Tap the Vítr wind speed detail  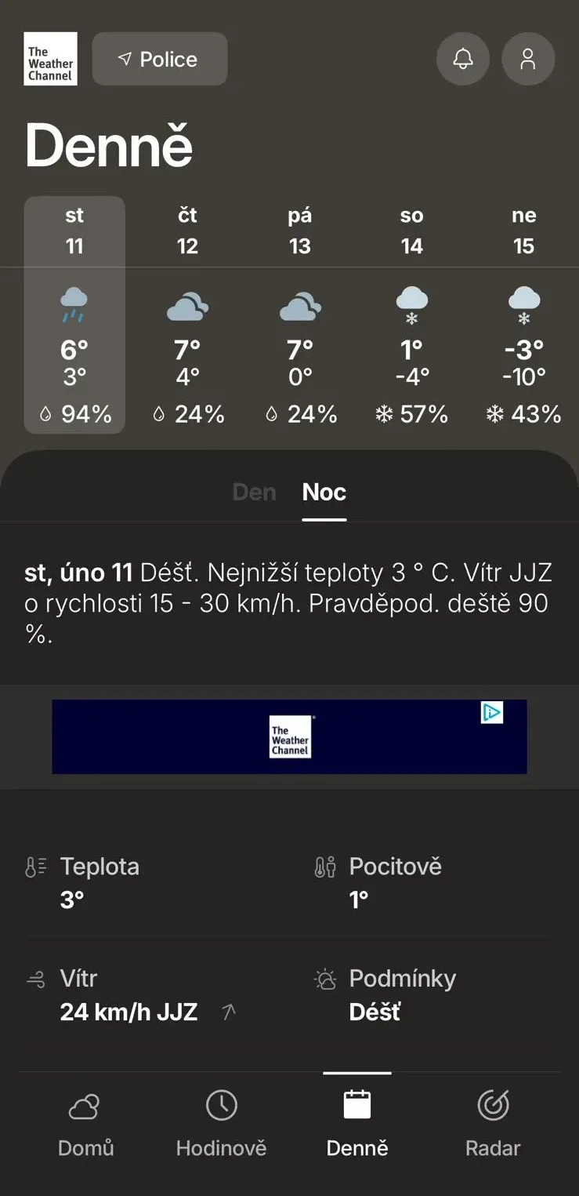128,996
